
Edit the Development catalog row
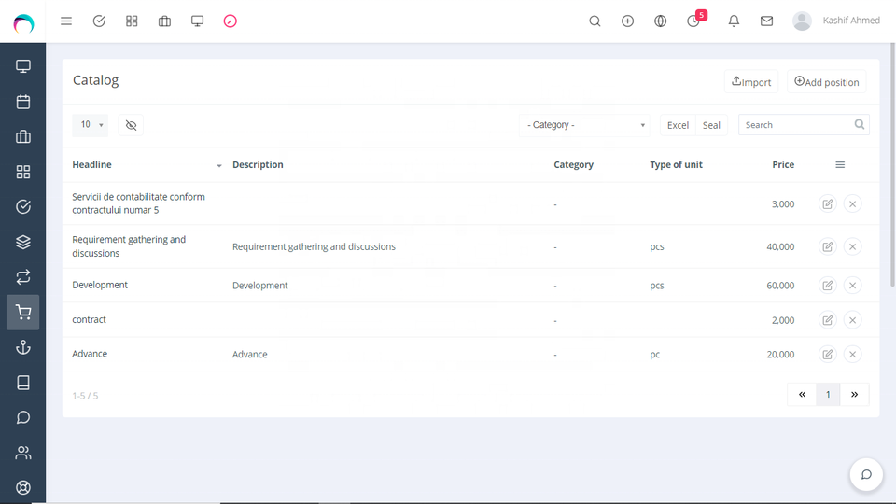(827, 286)
